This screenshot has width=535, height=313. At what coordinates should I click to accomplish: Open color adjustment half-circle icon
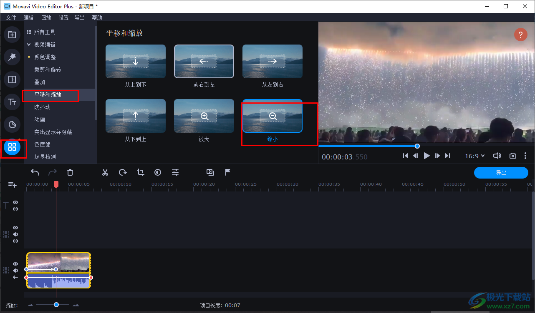[158, 172]
